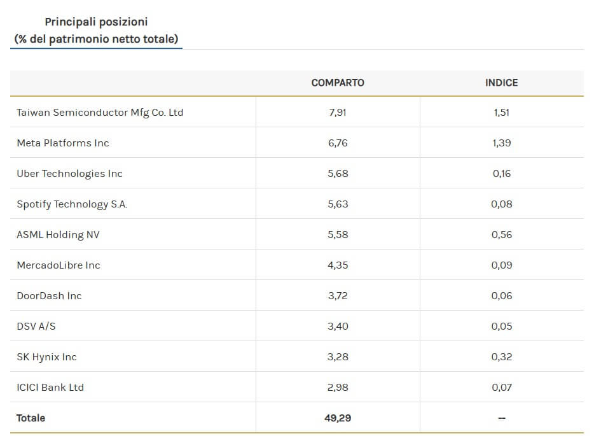Select the 0,32 value for SK Hynix
Viewport: 594px width, 436px height.
[502, 356]
